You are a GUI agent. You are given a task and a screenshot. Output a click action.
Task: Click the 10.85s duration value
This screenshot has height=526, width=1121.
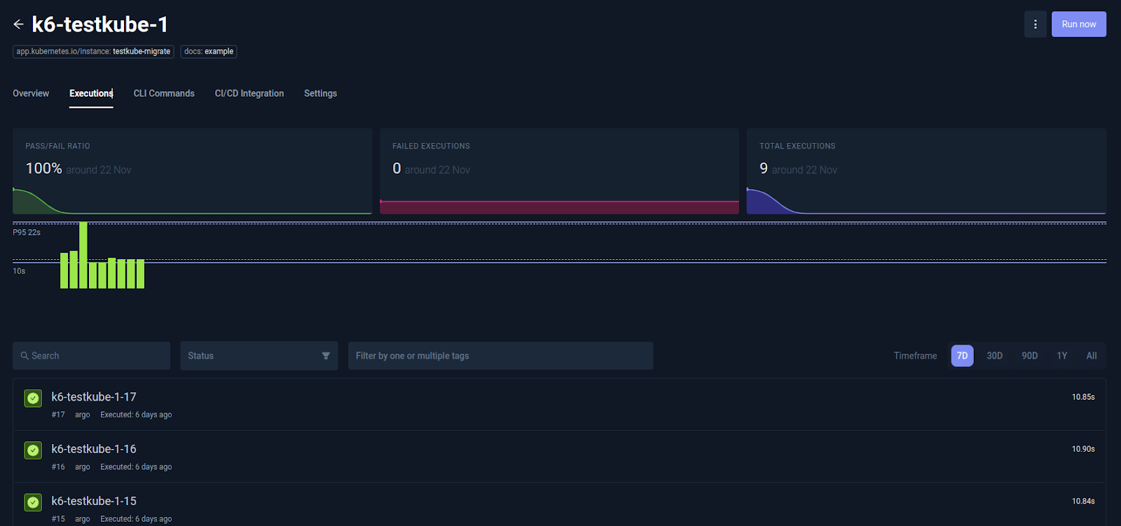pos(1083,397)
